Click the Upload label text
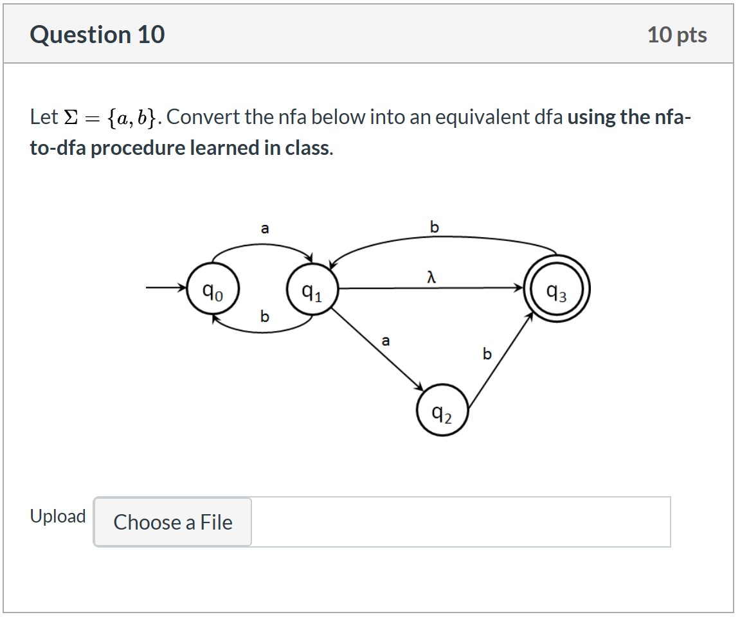 (58, 515)
